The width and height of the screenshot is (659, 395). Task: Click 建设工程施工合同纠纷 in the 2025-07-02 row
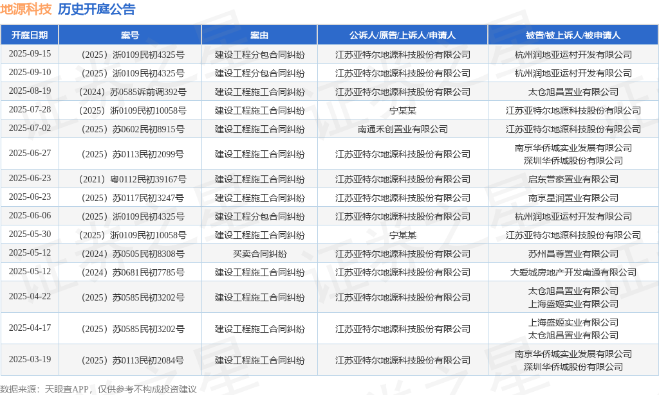(x=260, y=129)
